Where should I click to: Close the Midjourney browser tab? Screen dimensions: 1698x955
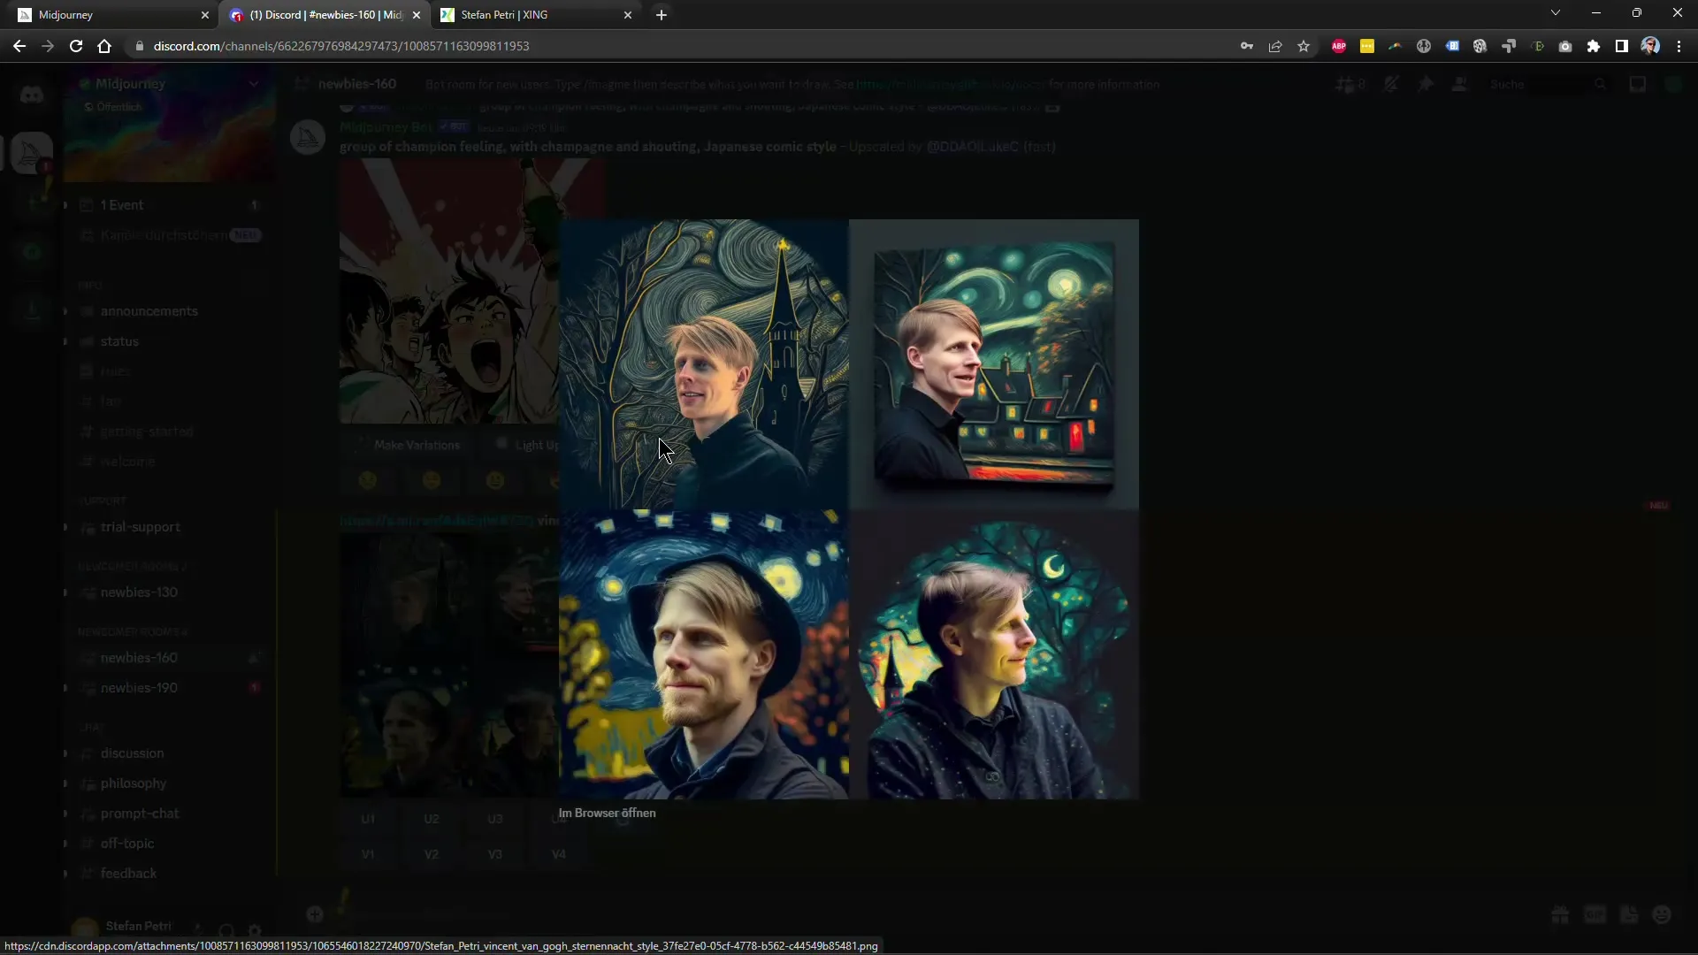coord(205,15)
